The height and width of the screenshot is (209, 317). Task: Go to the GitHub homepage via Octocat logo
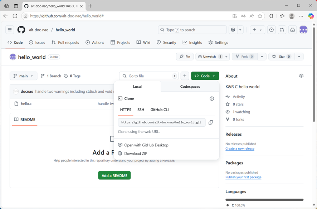[x=21, y=30]
